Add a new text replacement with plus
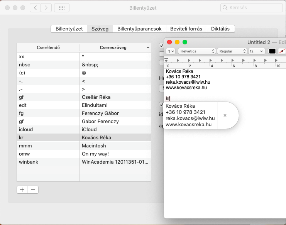Screen dimensions: 286x225 point(22,189)
